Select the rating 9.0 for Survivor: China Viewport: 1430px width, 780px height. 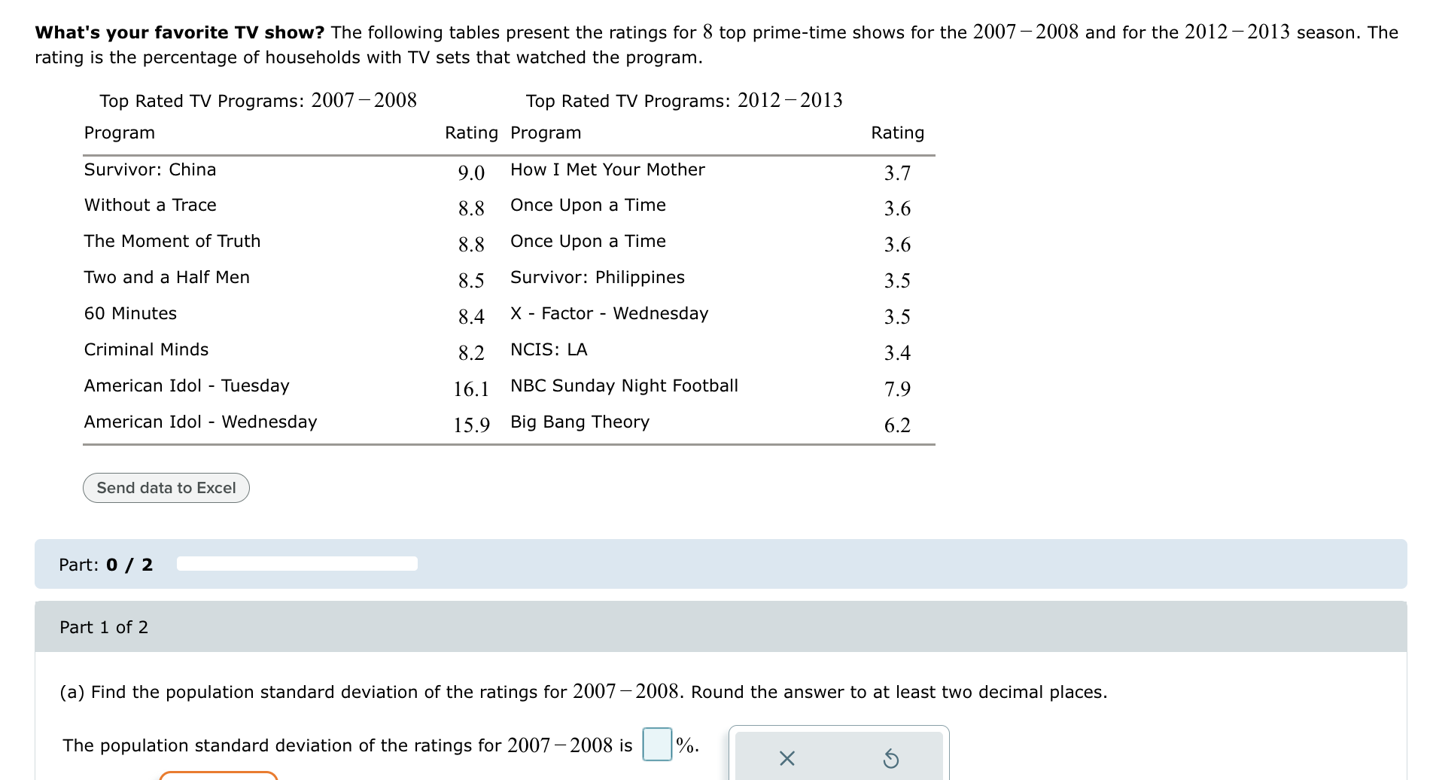coord(470,172)
